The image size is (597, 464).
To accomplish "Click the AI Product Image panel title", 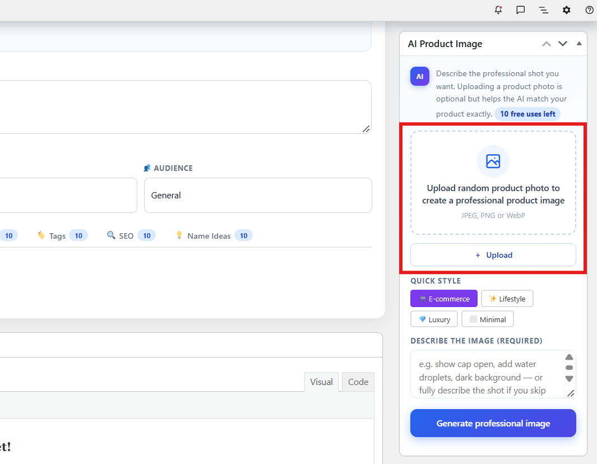I will click(445, 44).
